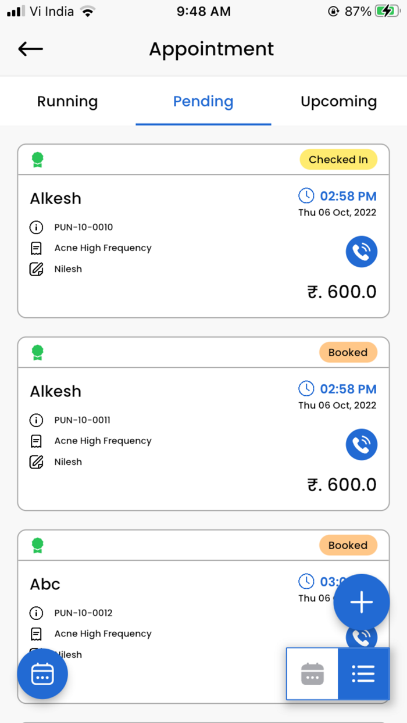Tap Booked badge on Abc card
Image resolution: width=407 pixels, height=723 pixels.
(348, 546)
